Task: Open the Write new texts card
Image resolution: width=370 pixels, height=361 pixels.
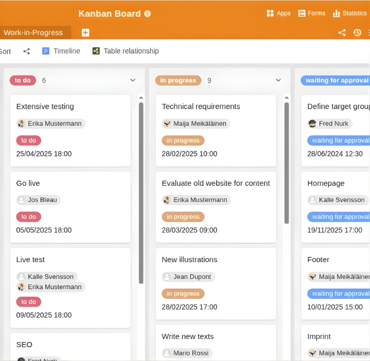Action: pyautogui.click(x=216, y=343)
